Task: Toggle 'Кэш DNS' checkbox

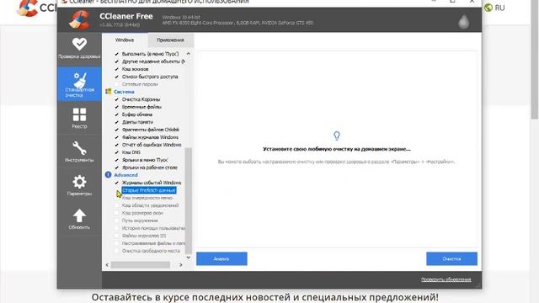Action: 116,152
